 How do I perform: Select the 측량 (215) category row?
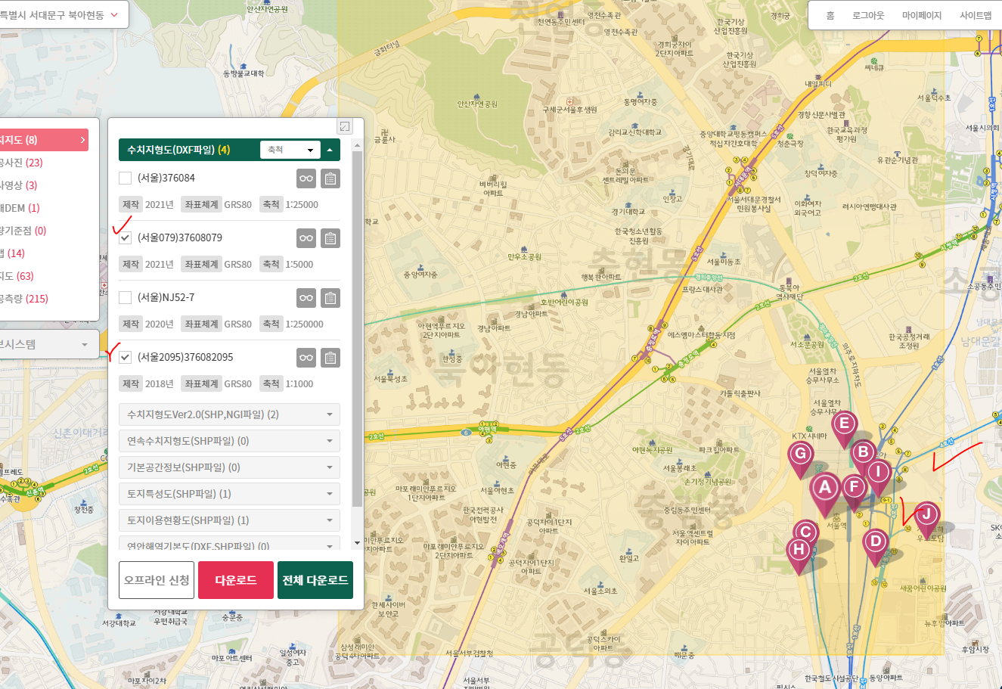[24, 299]
